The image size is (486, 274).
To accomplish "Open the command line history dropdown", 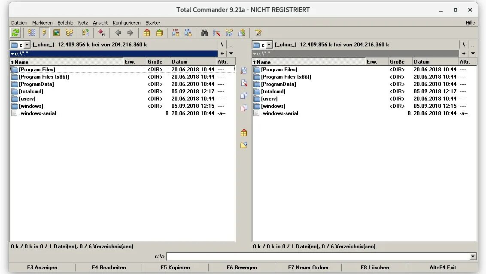I will (473, 256).
